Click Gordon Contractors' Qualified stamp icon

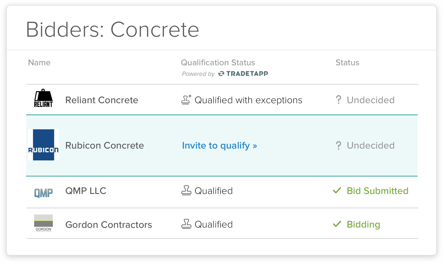tap(186, 224)
